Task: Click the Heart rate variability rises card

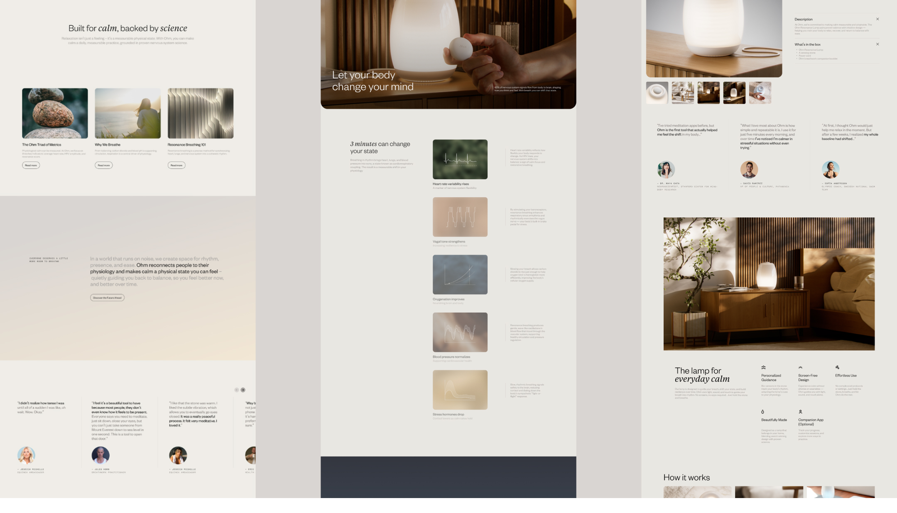Action: 460,159
